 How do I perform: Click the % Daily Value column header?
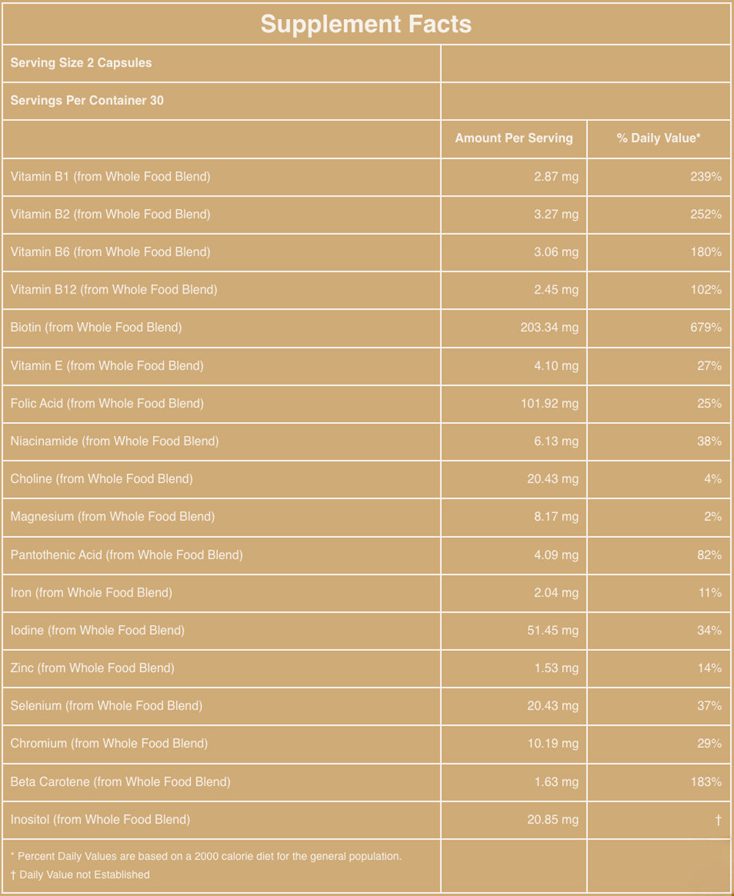coord(659,138)
